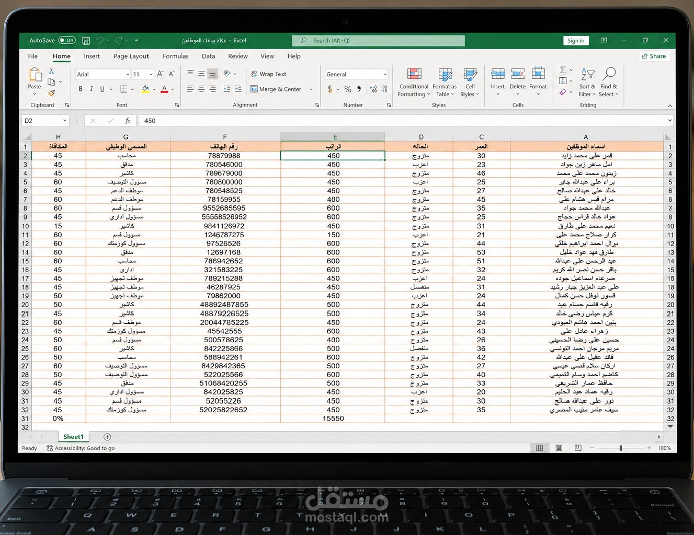Image resolution: width=694 pixels, height=535 pixels.
Task: Click the Top Align icon
Action: (190, 74)
